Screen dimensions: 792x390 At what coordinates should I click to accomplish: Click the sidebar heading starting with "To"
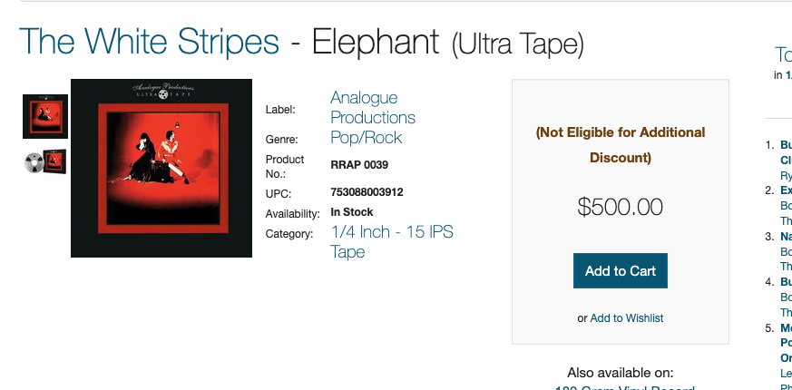click(784, 55)
